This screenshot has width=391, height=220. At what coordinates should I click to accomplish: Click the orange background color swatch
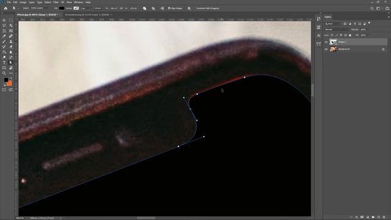click(x=10, y=84)
